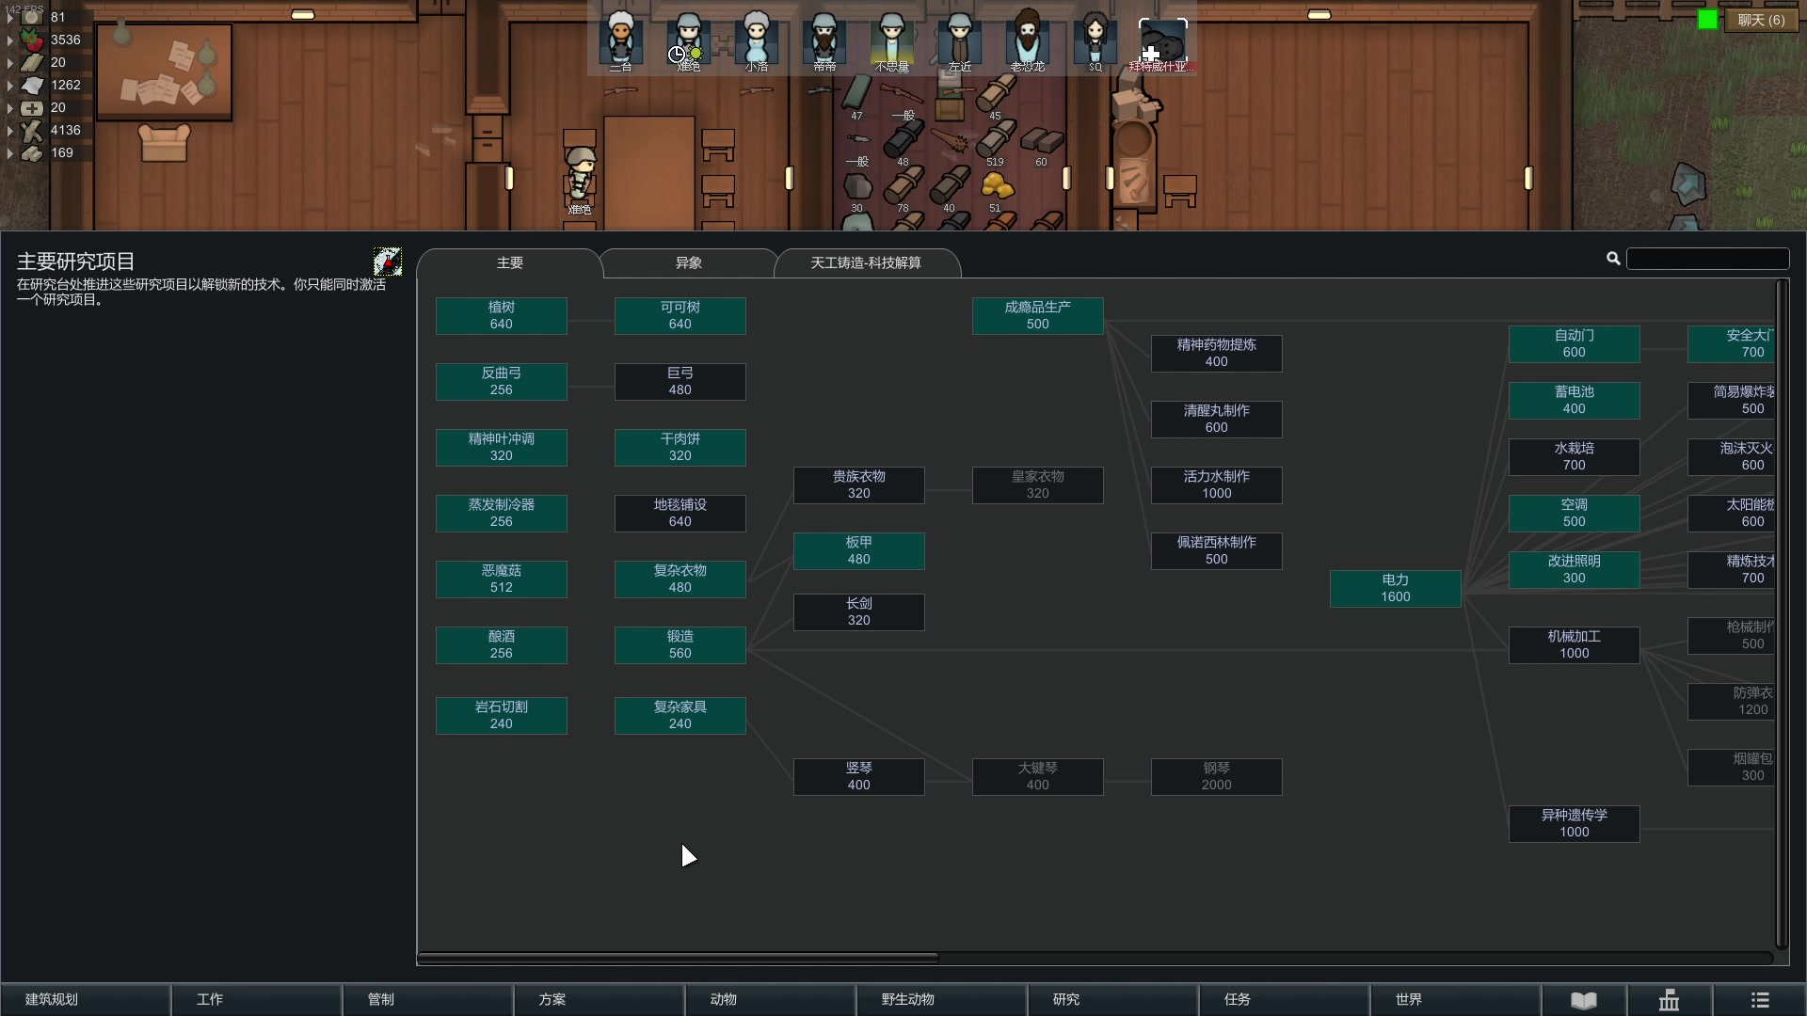Click the cloth resource icon showing 1262
Viewport: 1807px width, 1016px height.
32,85
